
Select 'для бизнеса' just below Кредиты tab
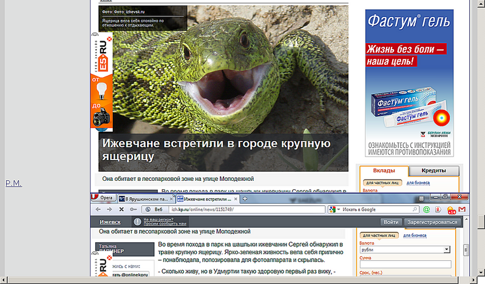coord(418,183)
